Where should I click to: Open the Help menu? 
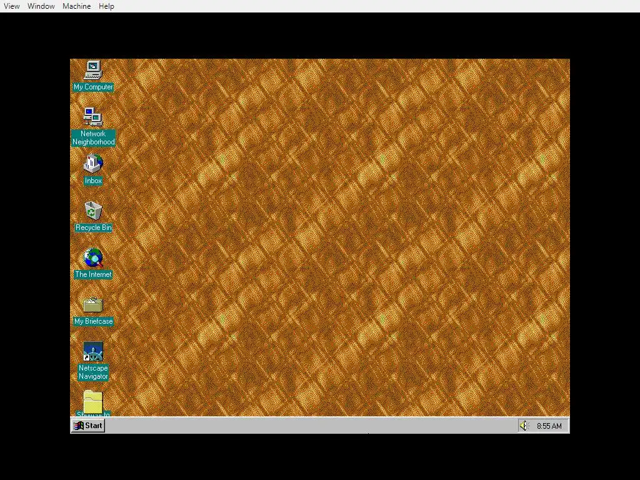106,6
